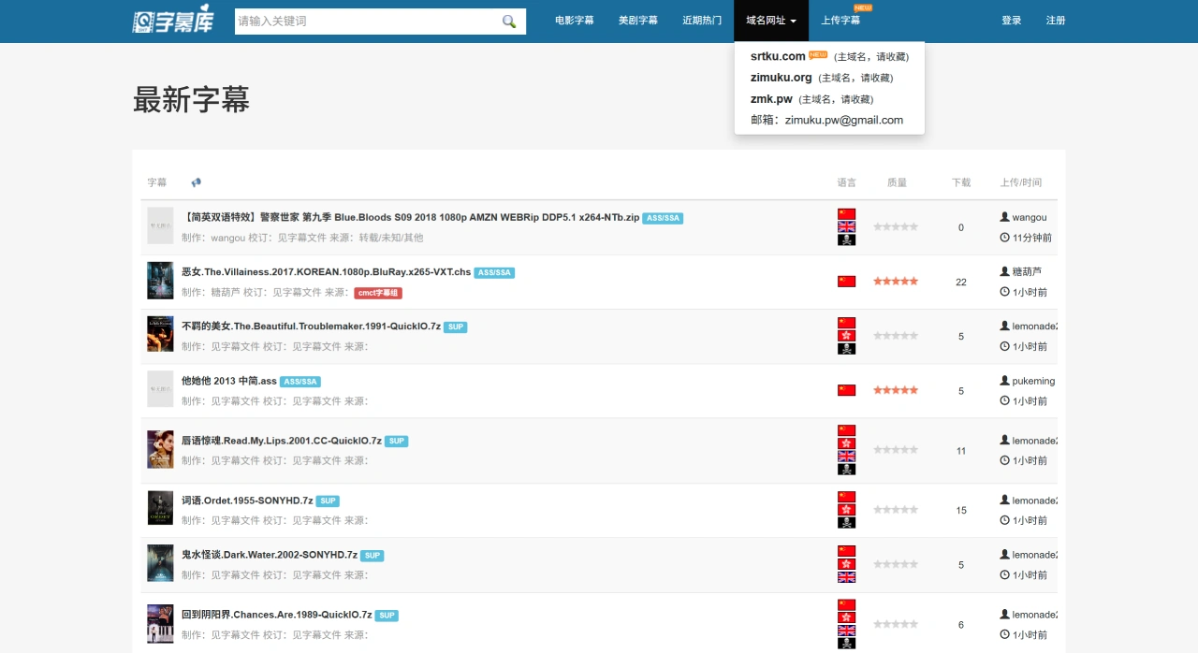Image resolution: width=1198 pixels, height=653 pixels.
Task: Open 近期热门 page
Action: click(702, 21)
